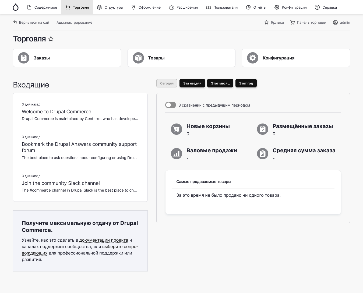The image size is (363, 293).
Task: Toggle comparison with previous period switch
Action: click(x=171, y=105)
